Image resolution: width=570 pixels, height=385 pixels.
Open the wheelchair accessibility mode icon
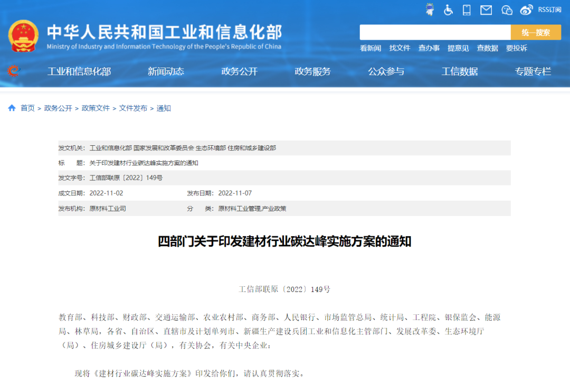(448, 10)
